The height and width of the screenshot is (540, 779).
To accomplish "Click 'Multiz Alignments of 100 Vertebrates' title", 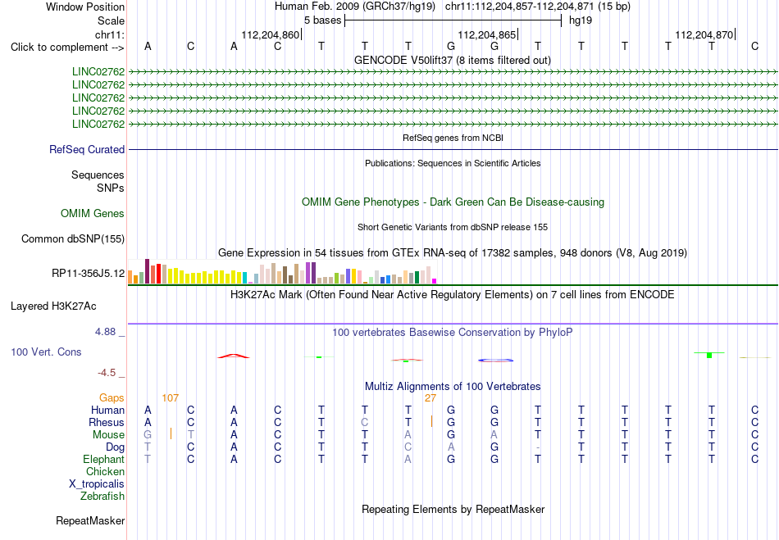I will (x=453, y=387).
